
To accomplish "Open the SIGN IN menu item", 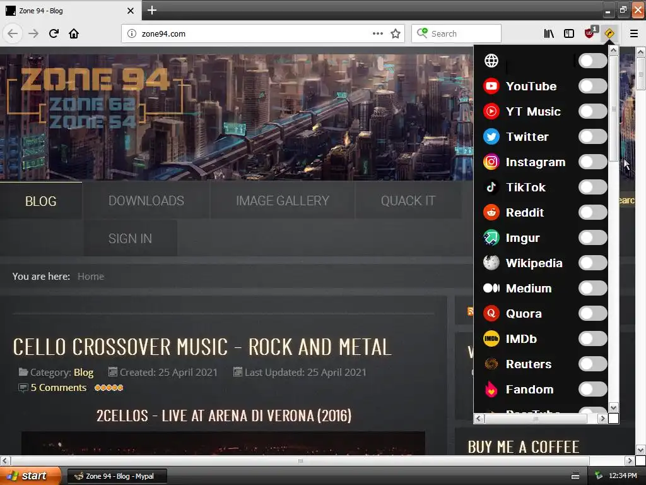I will click(x=130, y=238).
